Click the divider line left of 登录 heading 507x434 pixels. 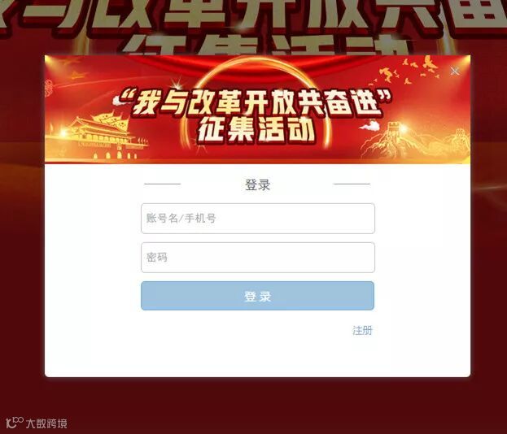coord(162,184)
